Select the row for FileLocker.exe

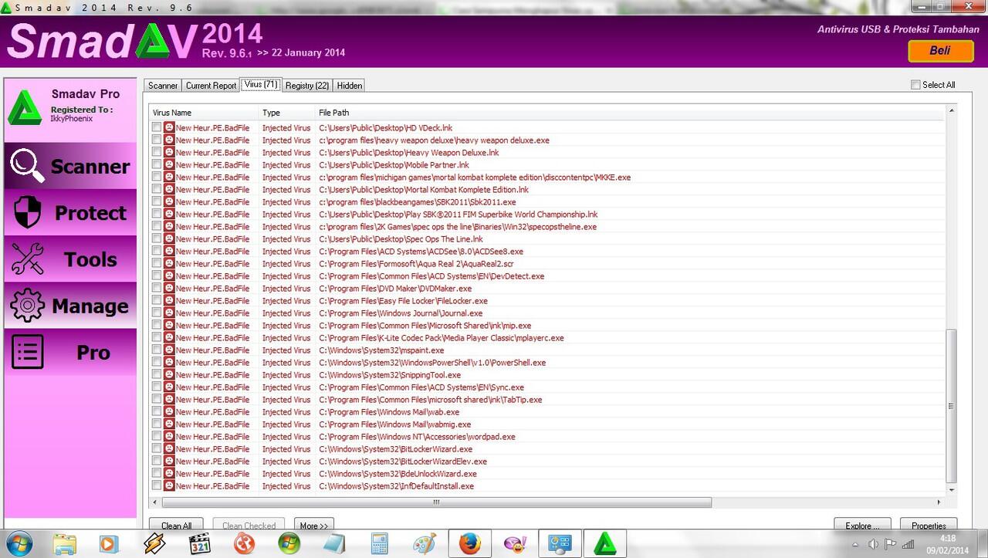(546, 300)
